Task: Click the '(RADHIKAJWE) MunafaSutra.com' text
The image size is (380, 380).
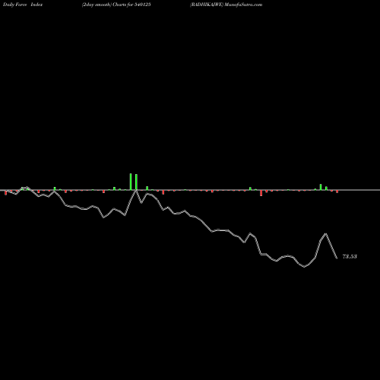Action: [x=226, y=5]
